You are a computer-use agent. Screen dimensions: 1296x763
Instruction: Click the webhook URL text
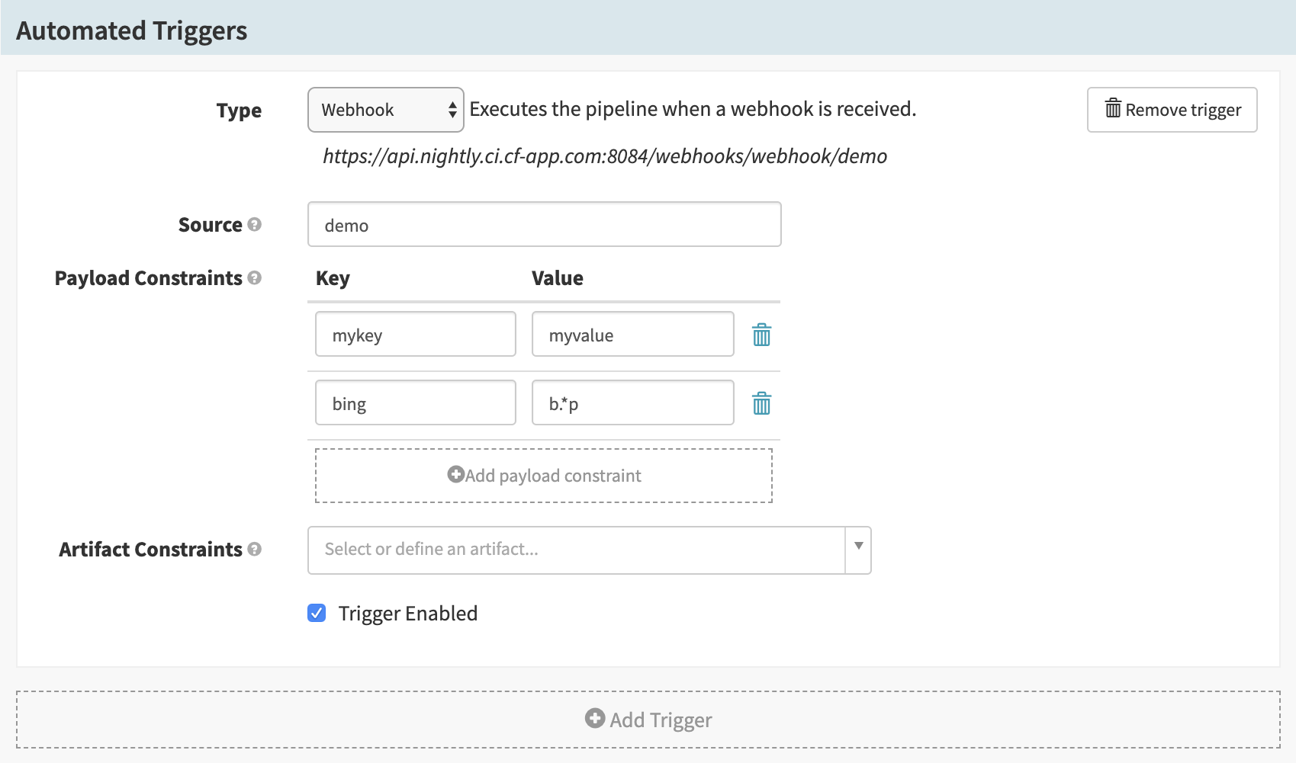[604, 156]
